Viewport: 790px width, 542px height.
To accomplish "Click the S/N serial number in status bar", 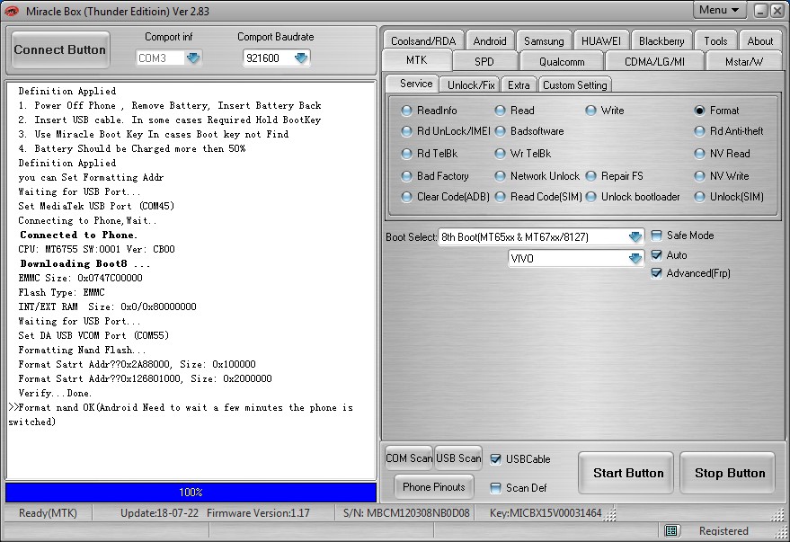I will click(x=406, y=512).
